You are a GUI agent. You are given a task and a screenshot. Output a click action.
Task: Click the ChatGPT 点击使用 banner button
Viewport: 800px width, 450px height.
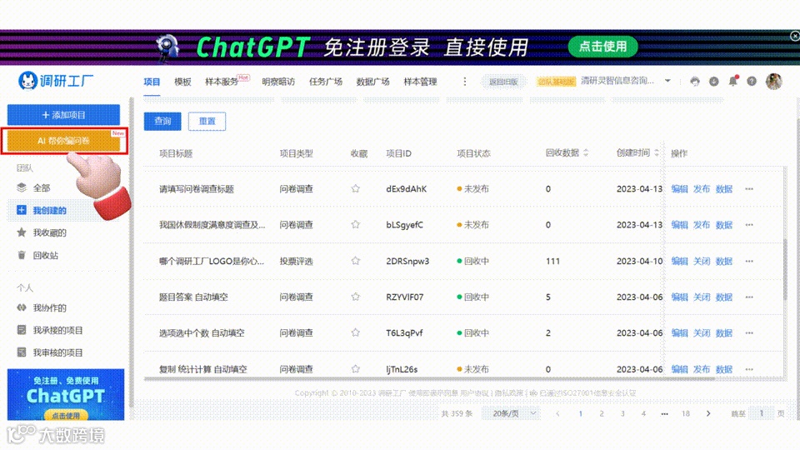[603, 47]
